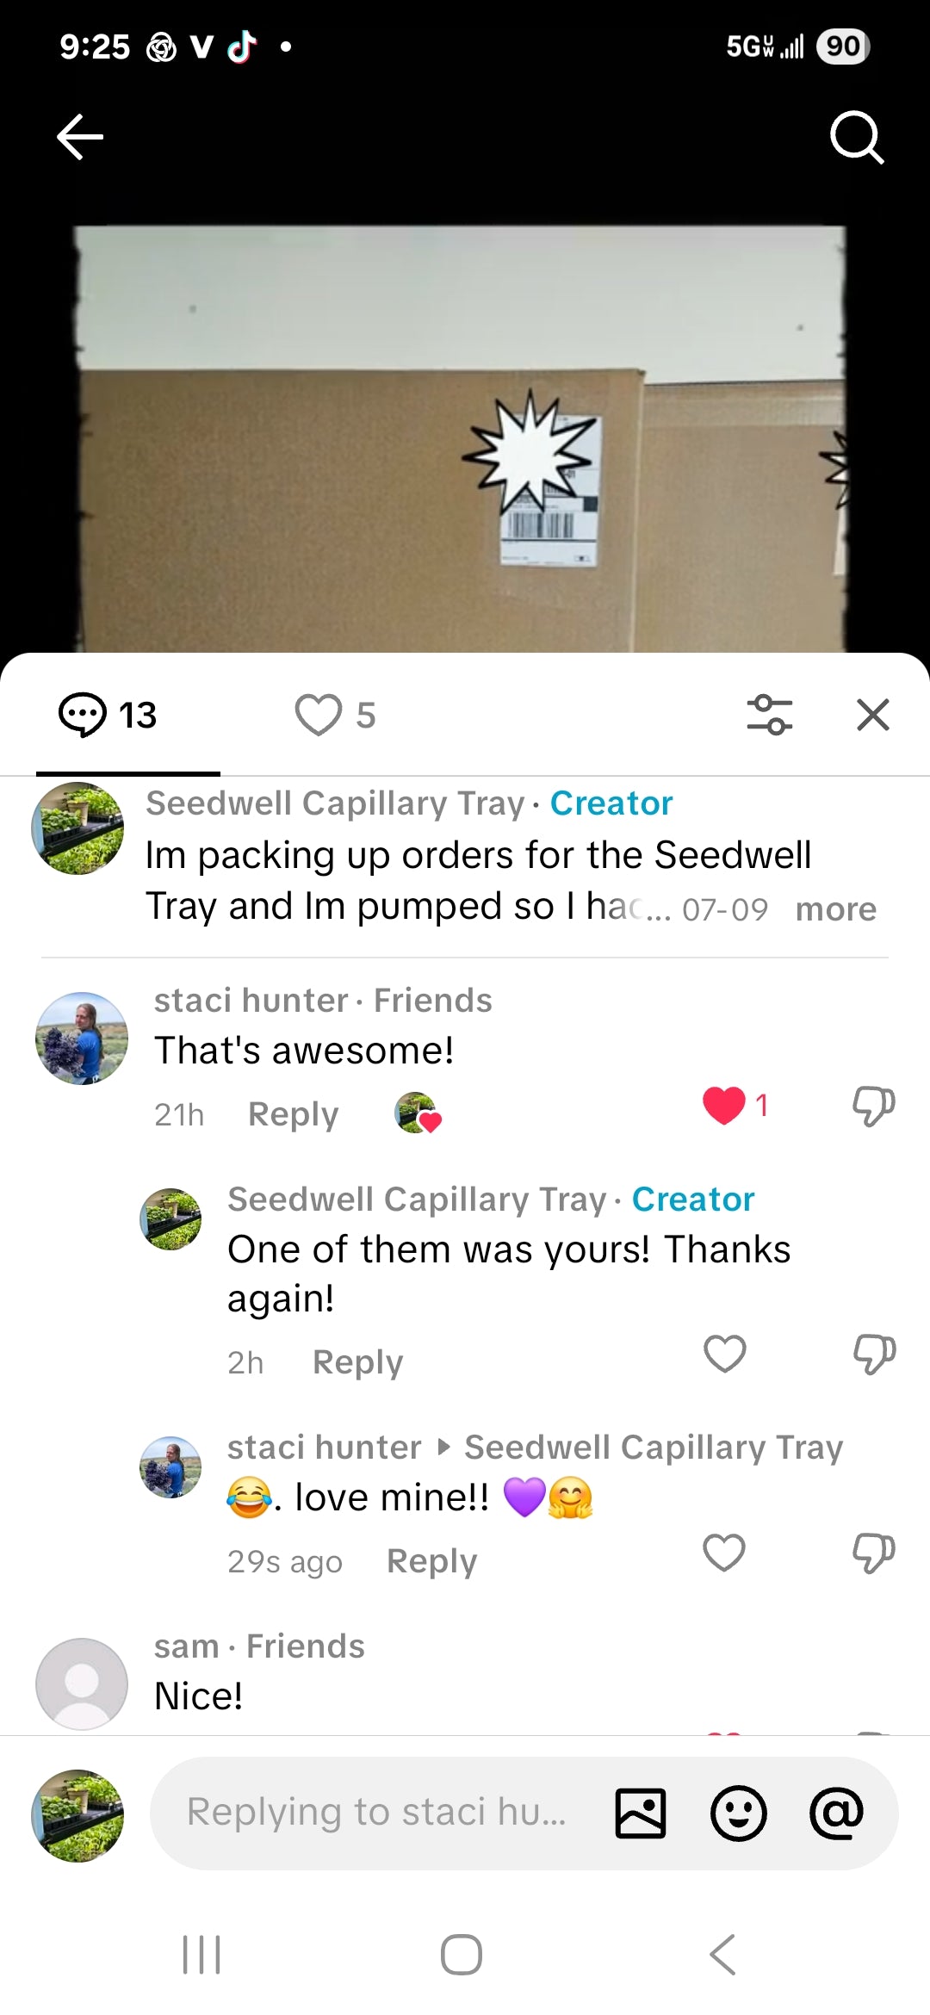Dislike staci hunter's "That's awesome!" comment

click(873, 1106)
